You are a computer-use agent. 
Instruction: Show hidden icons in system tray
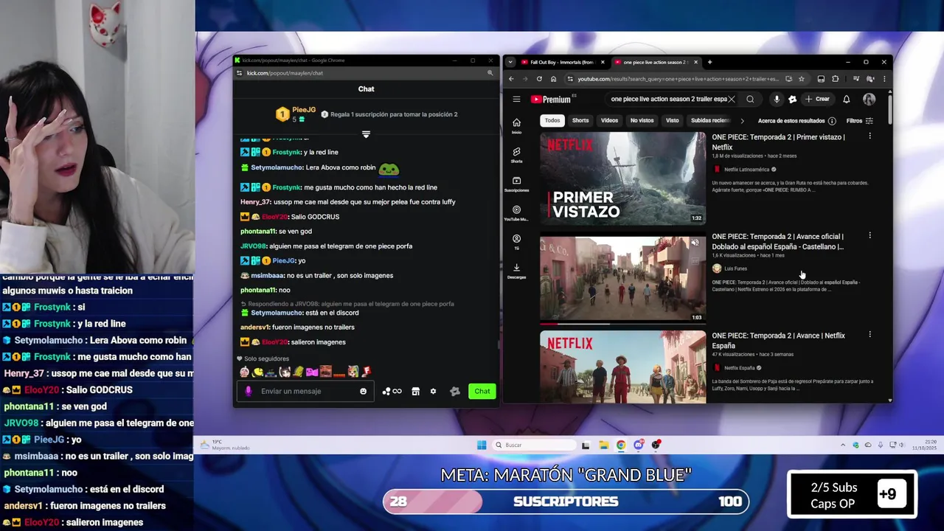[x=843, y=445]
